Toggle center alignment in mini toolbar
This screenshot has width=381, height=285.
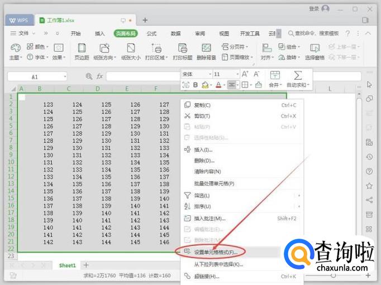click(231, 85)
